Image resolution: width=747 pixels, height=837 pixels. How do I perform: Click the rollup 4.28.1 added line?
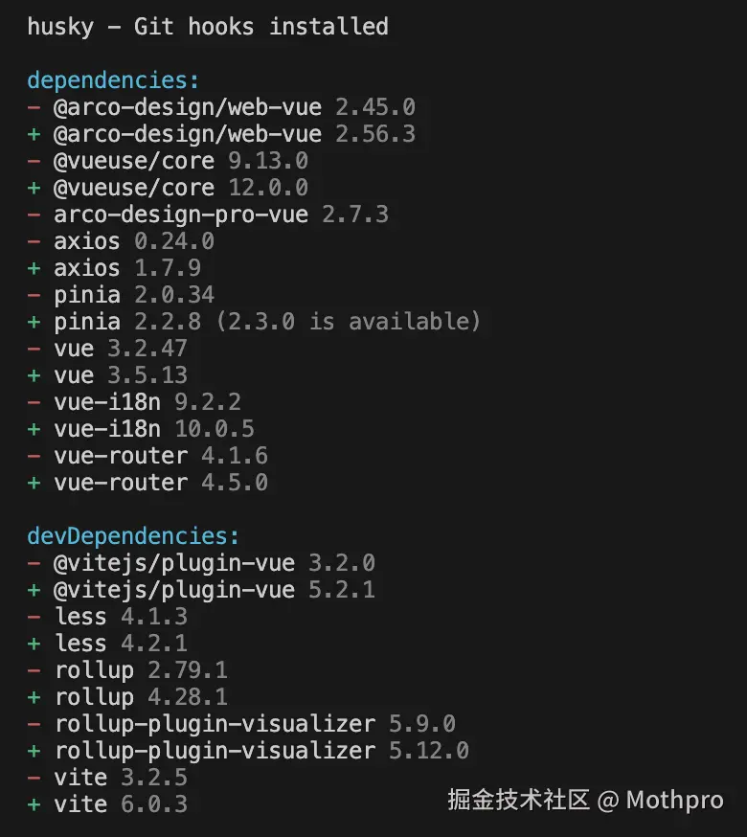tap(140, 697)
